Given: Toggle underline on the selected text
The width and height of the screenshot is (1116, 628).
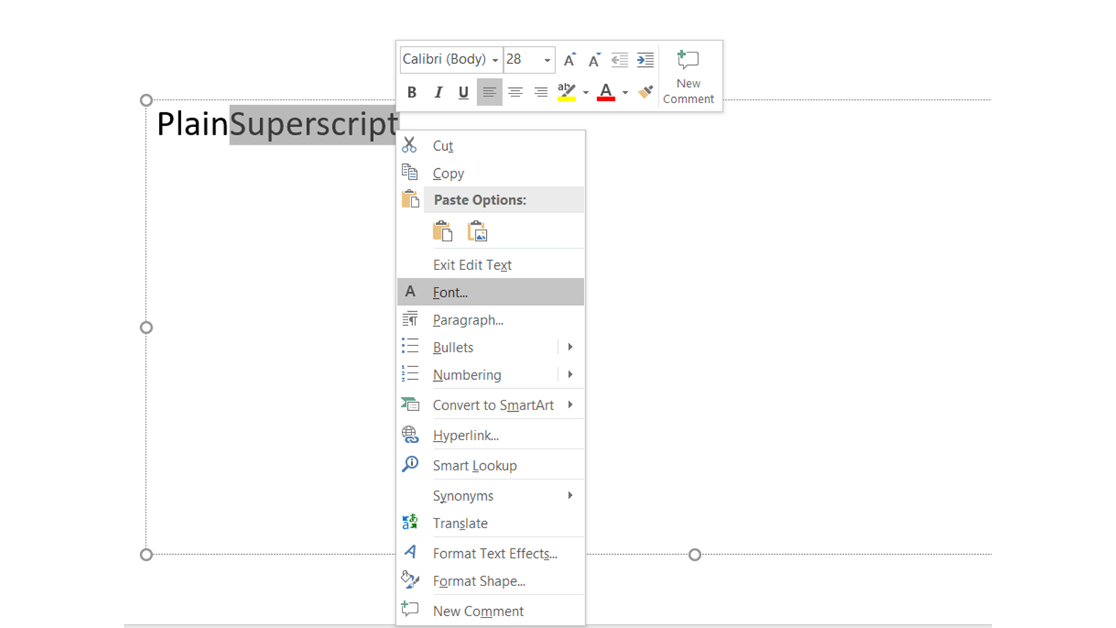Looking at the screenshot, I should (463, 91).
